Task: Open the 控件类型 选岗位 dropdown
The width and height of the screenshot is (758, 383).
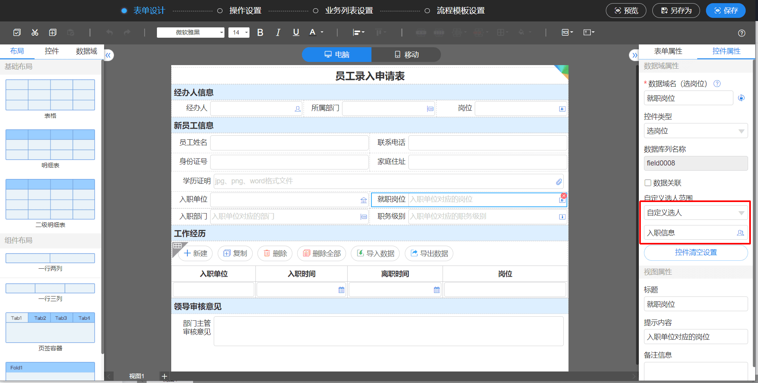Action: pos(696,131)
